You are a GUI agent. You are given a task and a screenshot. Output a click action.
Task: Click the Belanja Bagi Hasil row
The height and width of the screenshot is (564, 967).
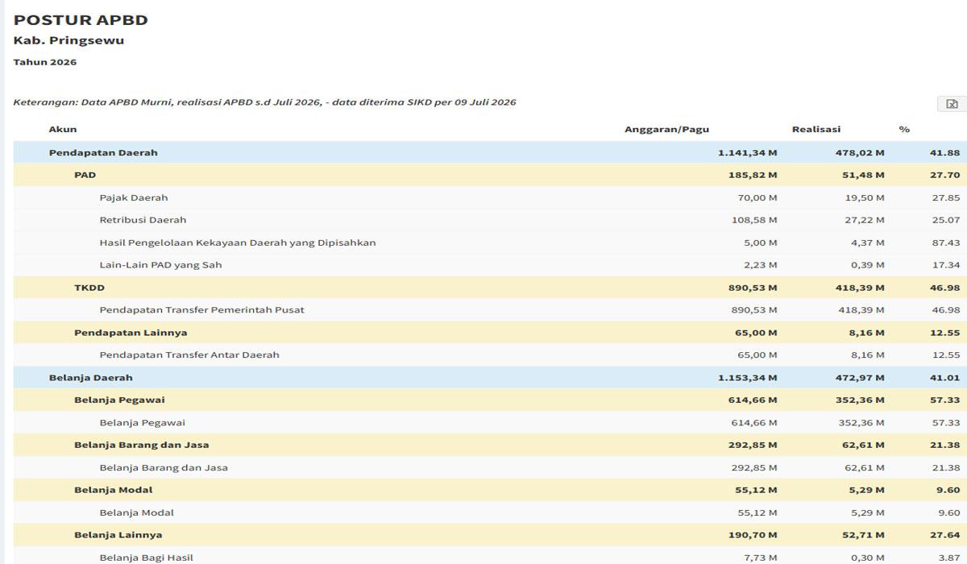pos(490,556)
